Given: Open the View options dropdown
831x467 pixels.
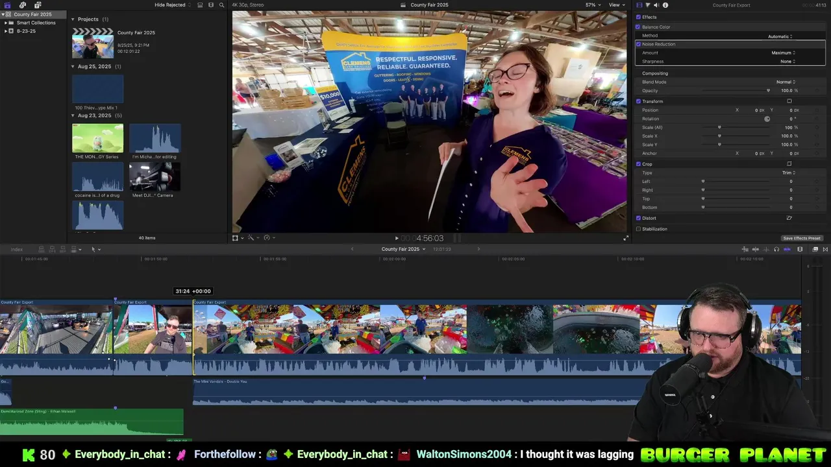Looking at the screenshot, I should click(615, 5).
